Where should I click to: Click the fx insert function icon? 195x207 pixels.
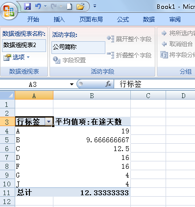[x=108, y=84]
